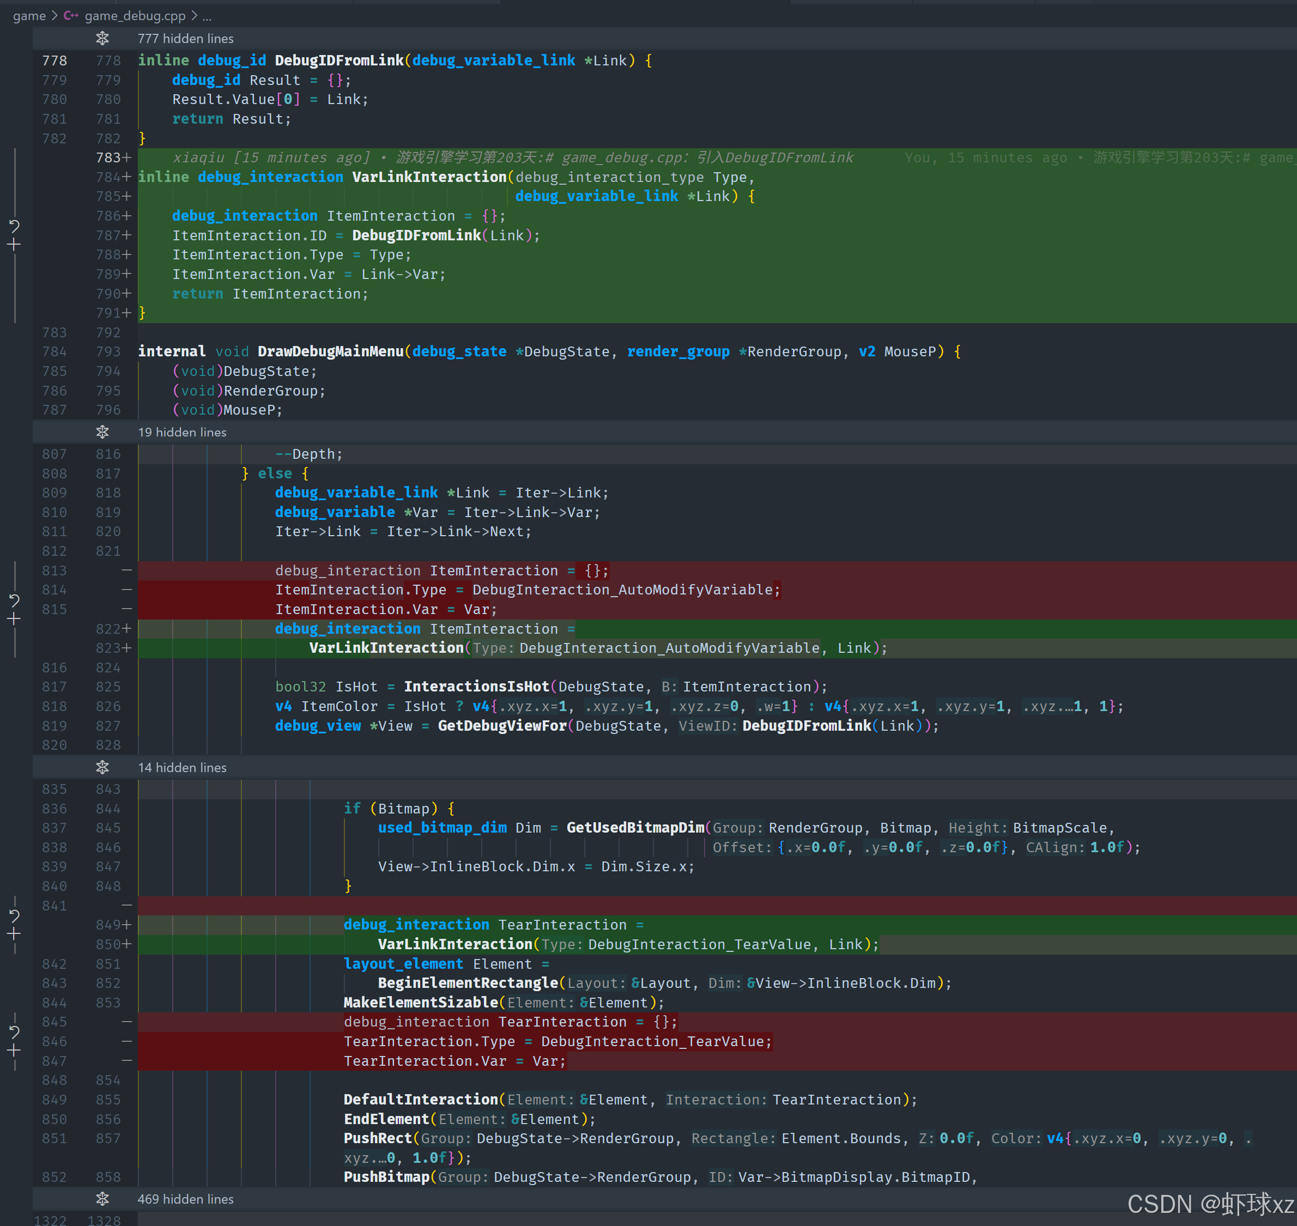The image size is (1297, 1226).
Task: Expand the 777 hidden lines region
Action: [x=102, y=39]
